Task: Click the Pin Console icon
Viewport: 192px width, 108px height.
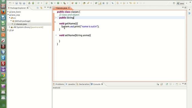Action: [x=167, y=84]
